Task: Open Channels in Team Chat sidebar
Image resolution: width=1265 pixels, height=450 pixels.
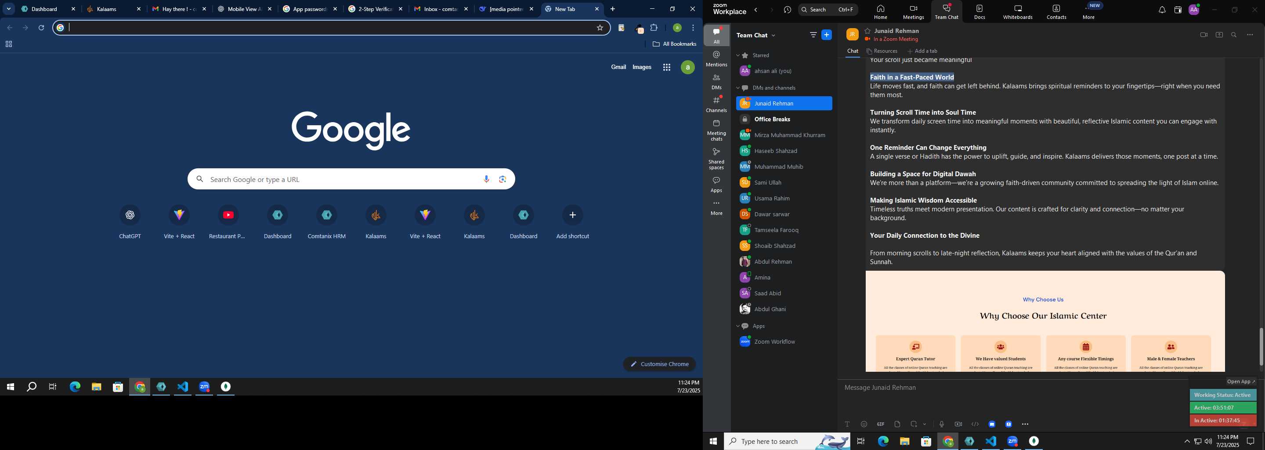Action: point(716,104)
